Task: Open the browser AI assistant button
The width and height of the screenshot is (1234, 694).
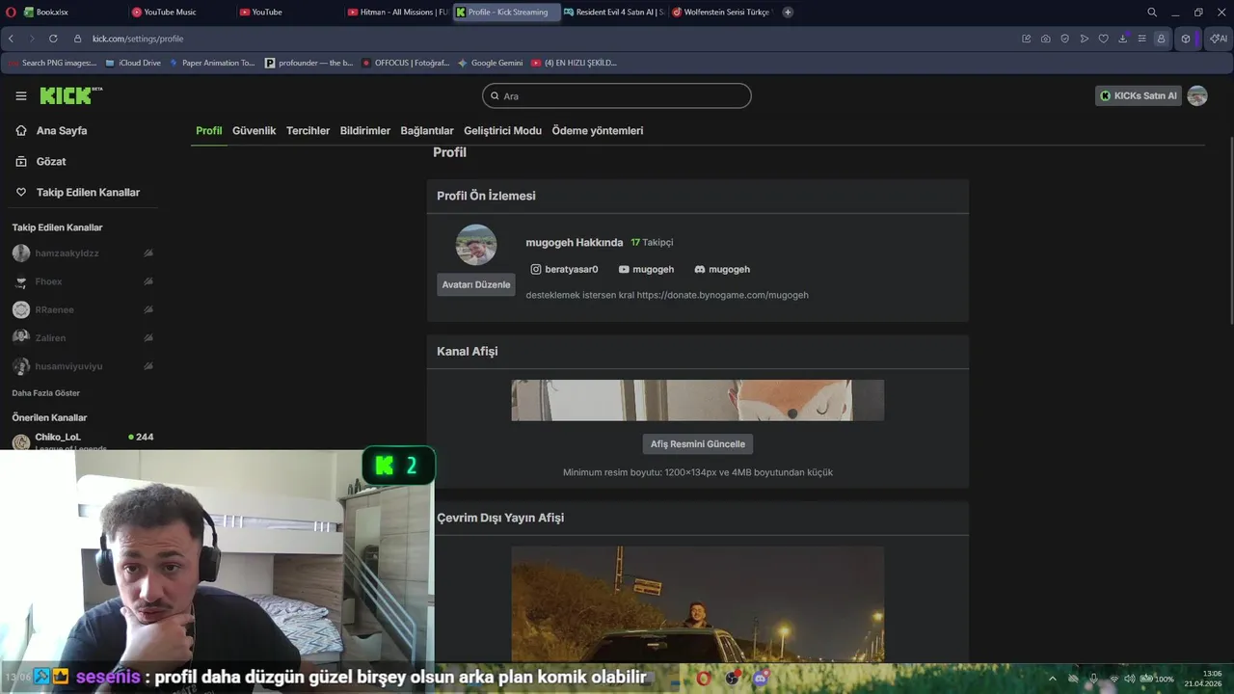Action: coord(1219,39)
